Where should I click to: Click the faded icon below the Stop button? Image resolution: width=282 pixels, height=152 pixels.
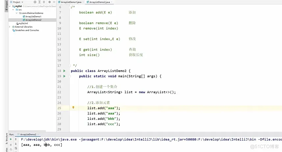click(x=11, y=149)
